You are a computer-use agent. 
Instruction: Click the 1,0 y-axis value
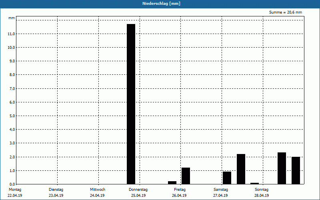[x=12, y=171]
